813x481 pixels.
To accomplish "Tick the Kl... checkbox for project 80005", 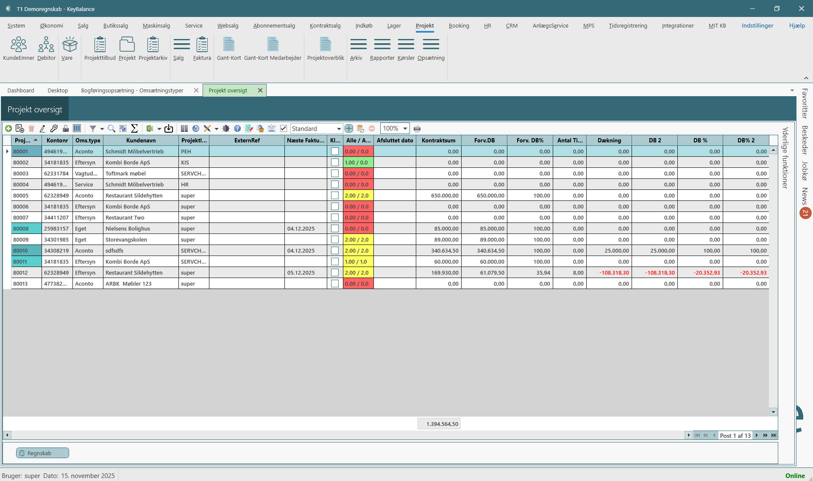I will (335, 195).
